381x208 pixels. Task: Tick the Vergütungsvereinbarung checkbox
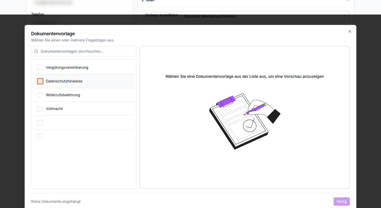40,67
